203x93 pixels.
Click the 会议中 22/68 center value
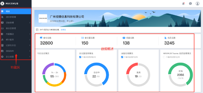(96, 76)
